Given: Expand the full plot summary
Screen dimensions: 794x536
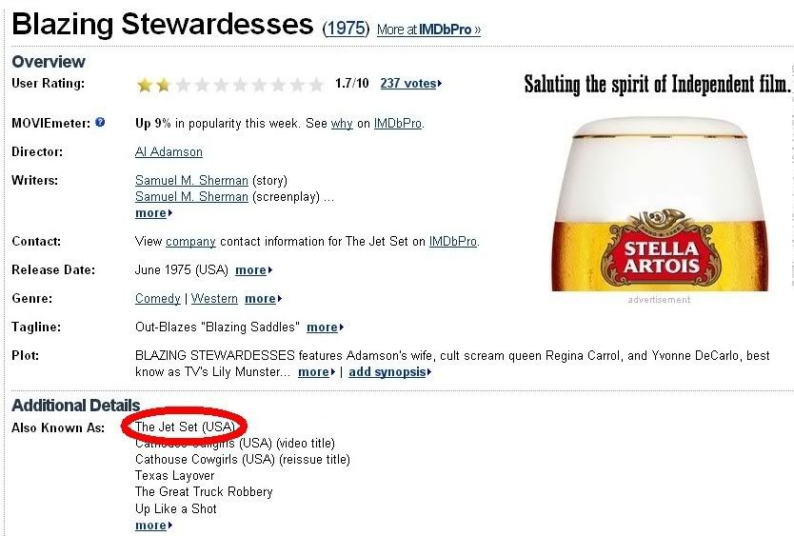Looking at the screenshot, I should click(315, 372).
